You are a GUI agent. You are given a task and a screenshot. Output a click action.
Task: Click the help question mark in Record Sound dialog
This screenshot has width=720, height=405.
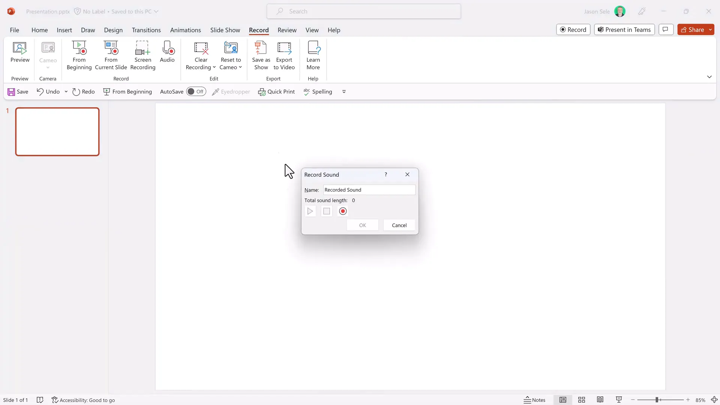pyautogui.click(x=385, y=175)
